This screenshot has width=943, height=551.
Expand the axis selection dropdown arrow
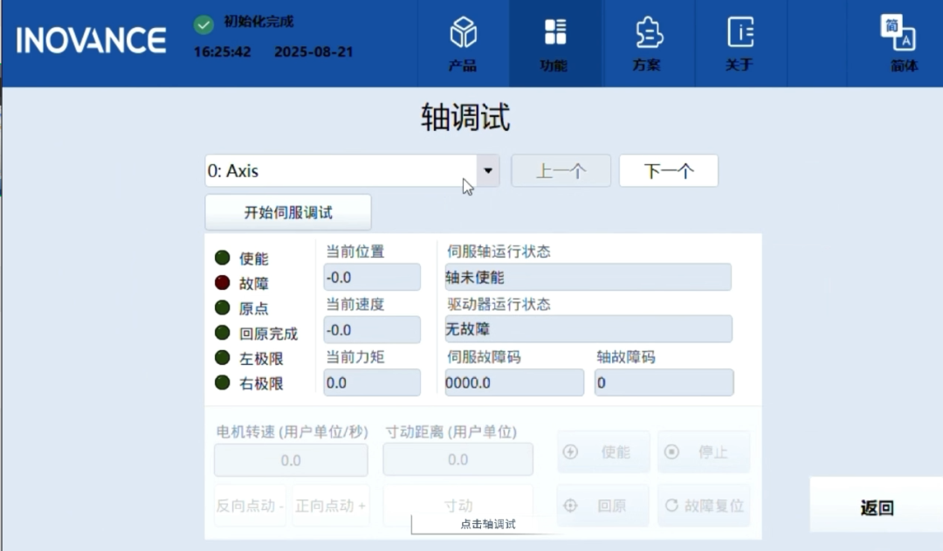(x=488, y=171)
